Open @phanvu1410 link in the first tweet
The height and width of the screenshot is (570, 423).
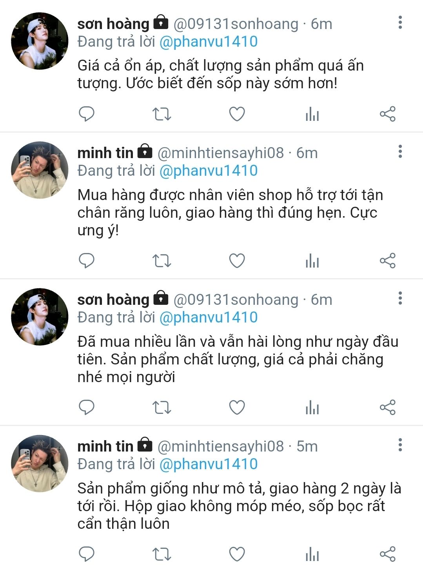pos(208,42)
